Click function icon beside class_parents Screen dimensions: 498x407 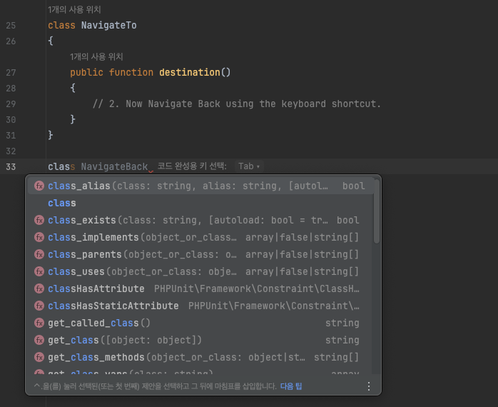click(39, 254)
